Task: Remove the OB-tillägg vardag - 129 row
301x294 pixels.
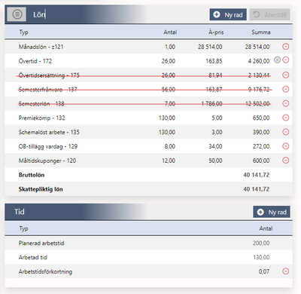Action: click(x=286, y=146)
